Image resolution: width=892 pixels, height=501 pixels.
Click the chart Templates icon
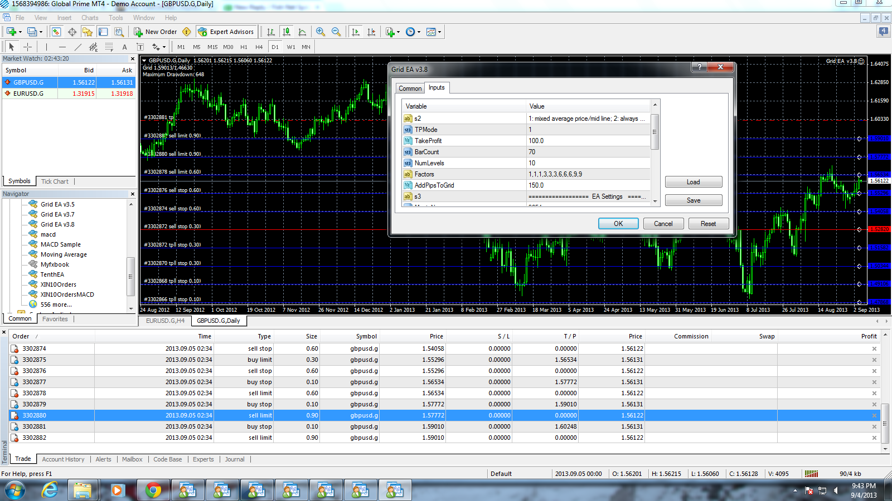[431, 32]
